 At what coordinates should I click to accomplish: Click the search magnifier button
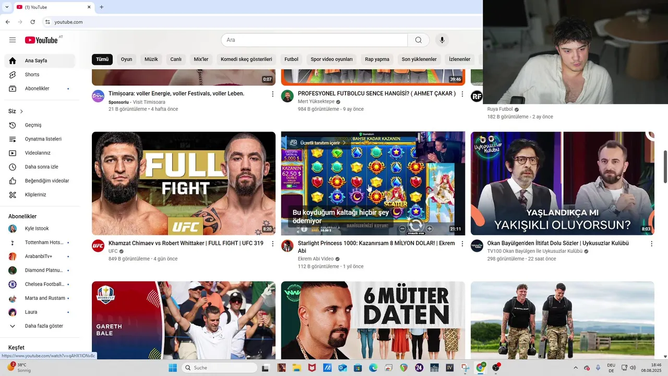click(x=418, y=40)
